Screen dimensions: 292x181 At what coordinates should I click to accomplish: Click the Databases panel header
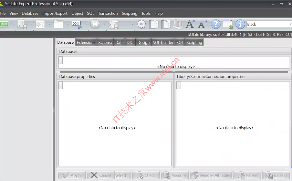(x=174, y=51)
